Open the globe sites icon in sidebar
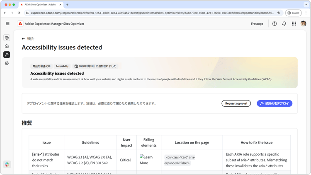This screenshot has width=311, height=175. click(x=7, y=38)
